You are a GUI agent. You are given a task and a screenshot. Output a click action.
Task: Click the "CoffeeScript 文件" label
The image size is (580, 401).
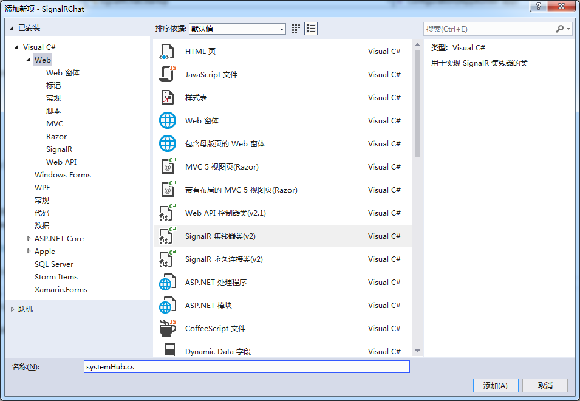point(215,329)
